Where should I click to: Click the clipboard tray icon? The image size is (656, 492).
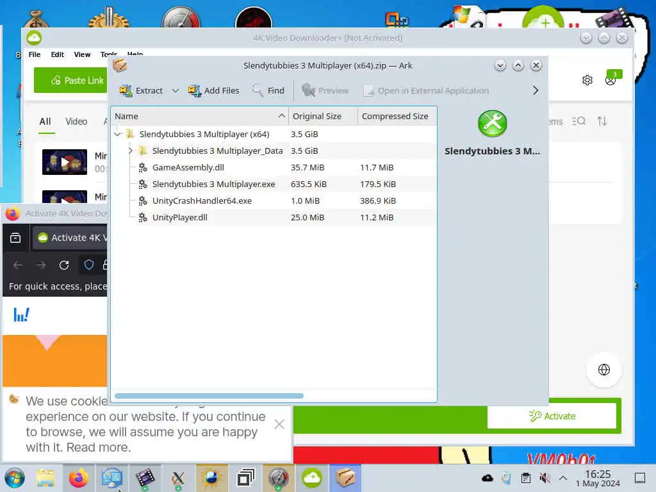tap(526, 478)
